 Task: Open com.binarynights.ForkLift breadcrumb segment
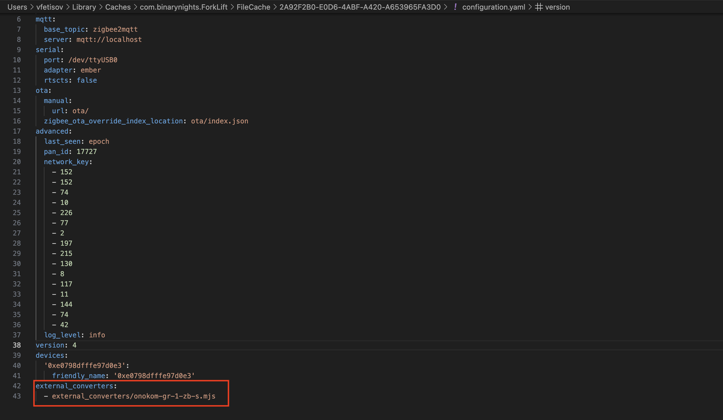pyautogui.click(x=183, y=7)
